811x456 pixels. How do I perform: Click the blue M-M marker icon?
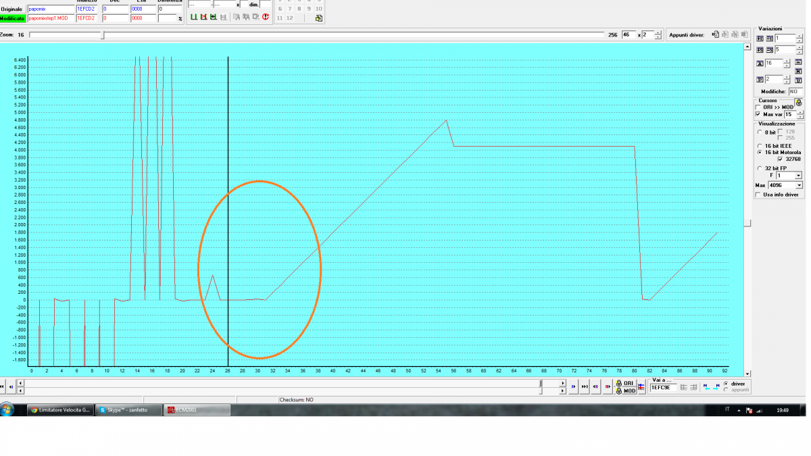[x=706, y=387]
